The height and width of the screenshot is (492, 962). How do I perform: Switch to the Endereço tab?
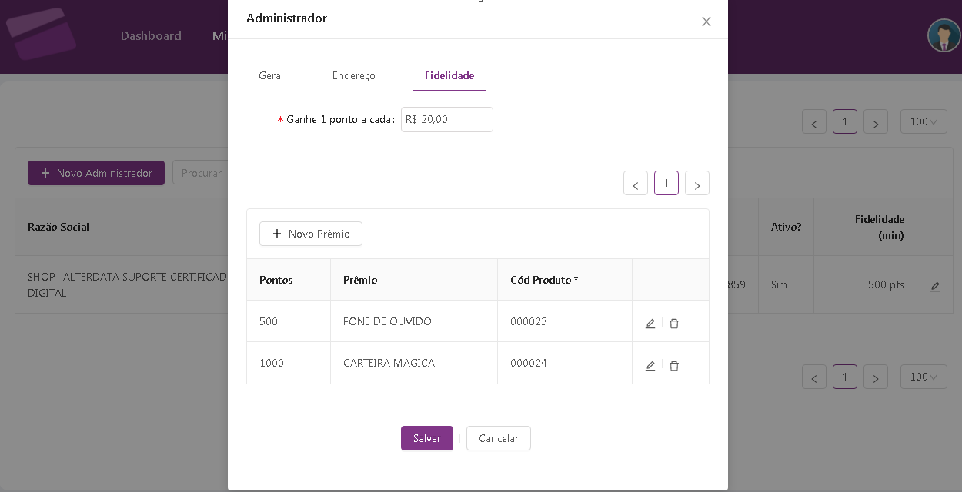(354, 75)
